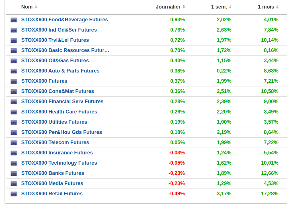Click the flag icon next to STOXX600 Futures

[x=14, y=81]
